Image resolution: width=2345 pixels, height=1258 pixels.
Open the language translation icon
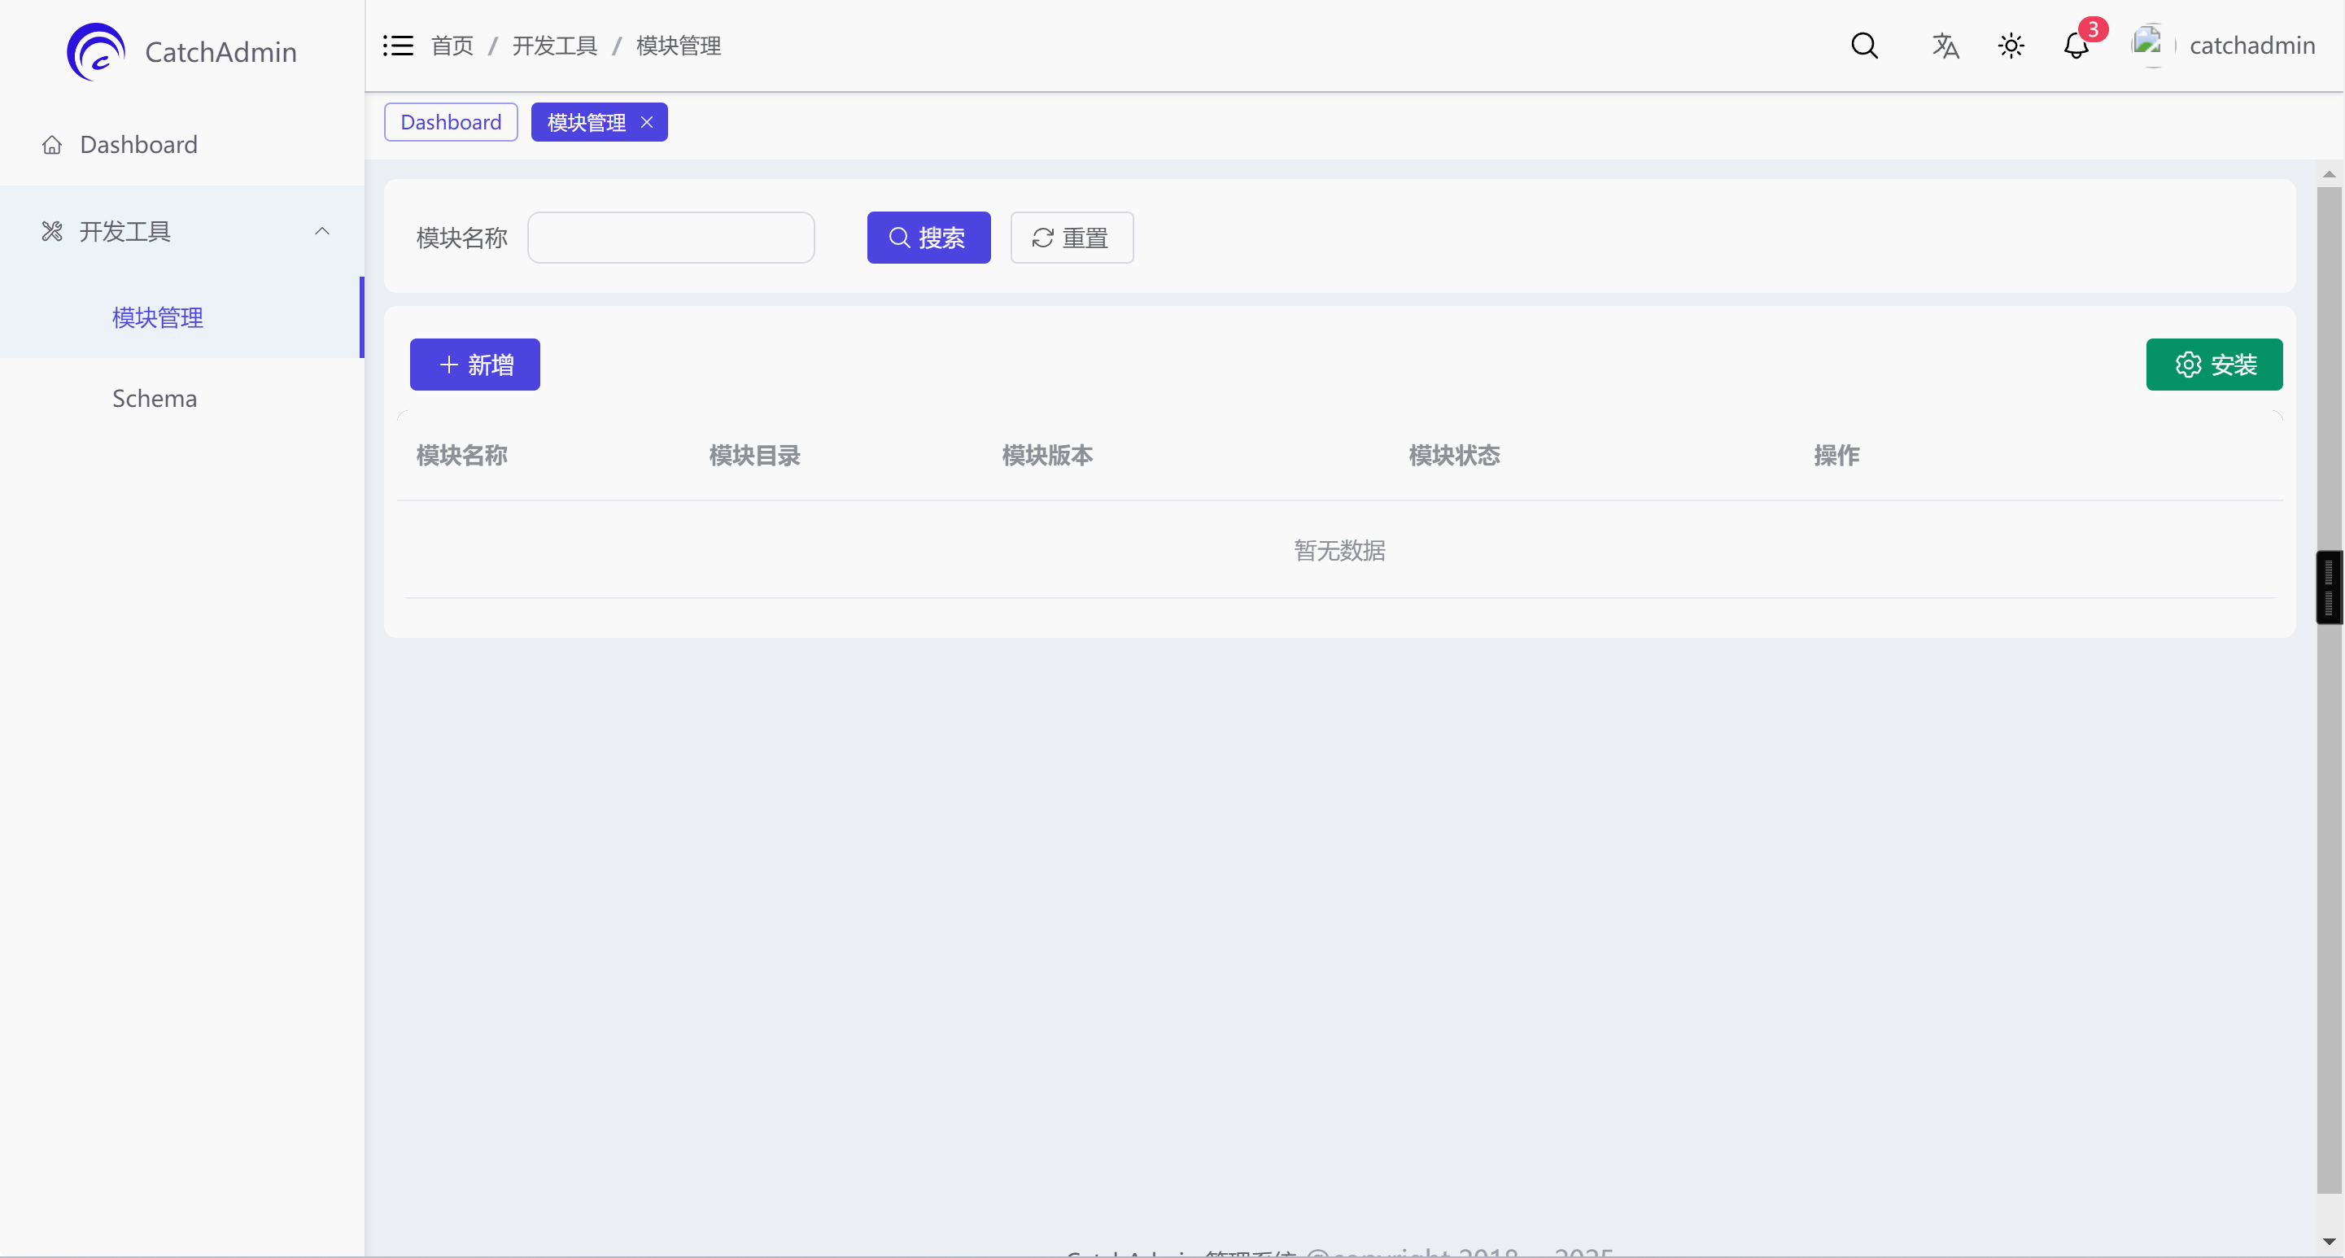click(1945, 46)
